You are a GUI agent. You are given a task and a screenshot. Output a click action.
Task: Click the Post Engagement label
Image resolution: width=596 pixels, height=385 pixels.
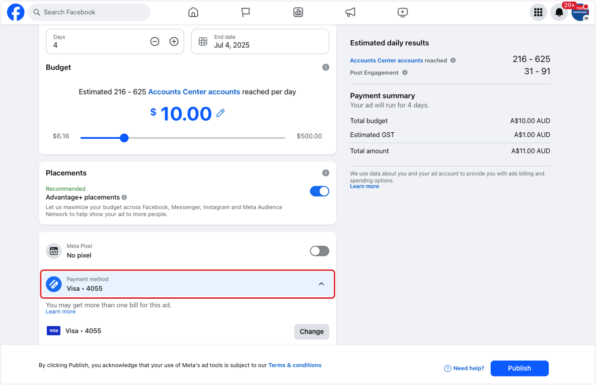pyautogui.click(x=374, y=73)
